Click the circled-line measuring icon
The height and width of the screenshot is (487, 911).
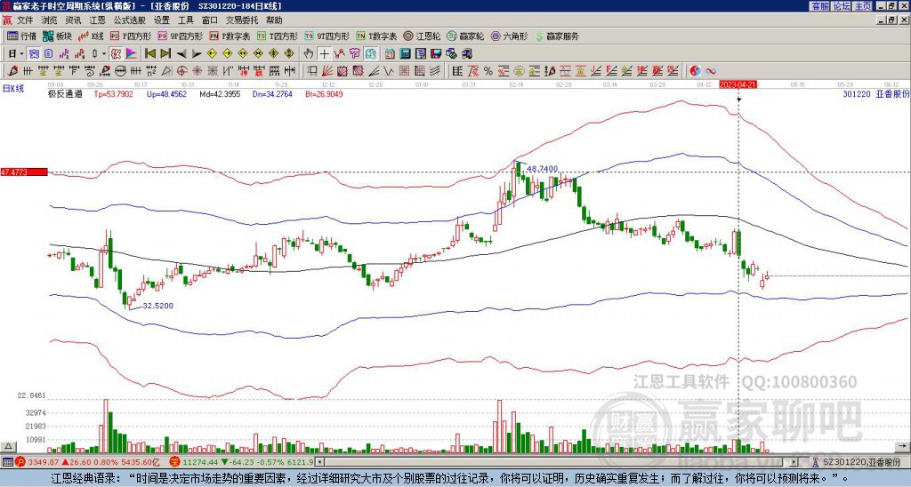[120, 71]
